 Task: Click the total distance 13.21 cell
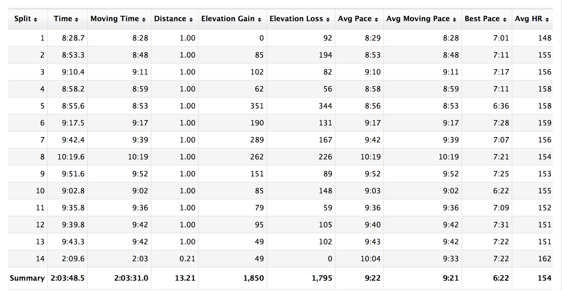click(x=185, y=278)
